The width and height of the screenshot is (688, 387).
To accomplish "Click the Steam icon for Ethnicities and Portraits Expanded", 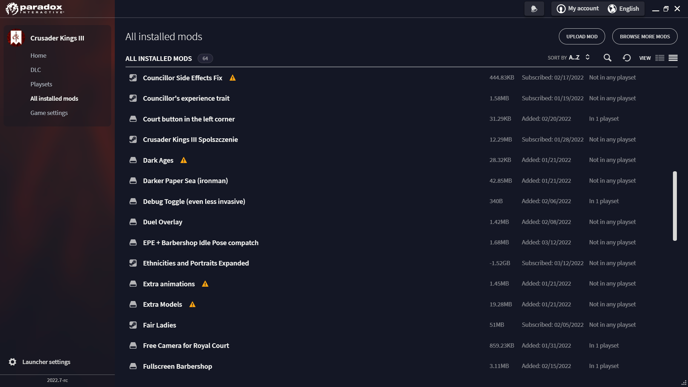I will coord(133,263).
